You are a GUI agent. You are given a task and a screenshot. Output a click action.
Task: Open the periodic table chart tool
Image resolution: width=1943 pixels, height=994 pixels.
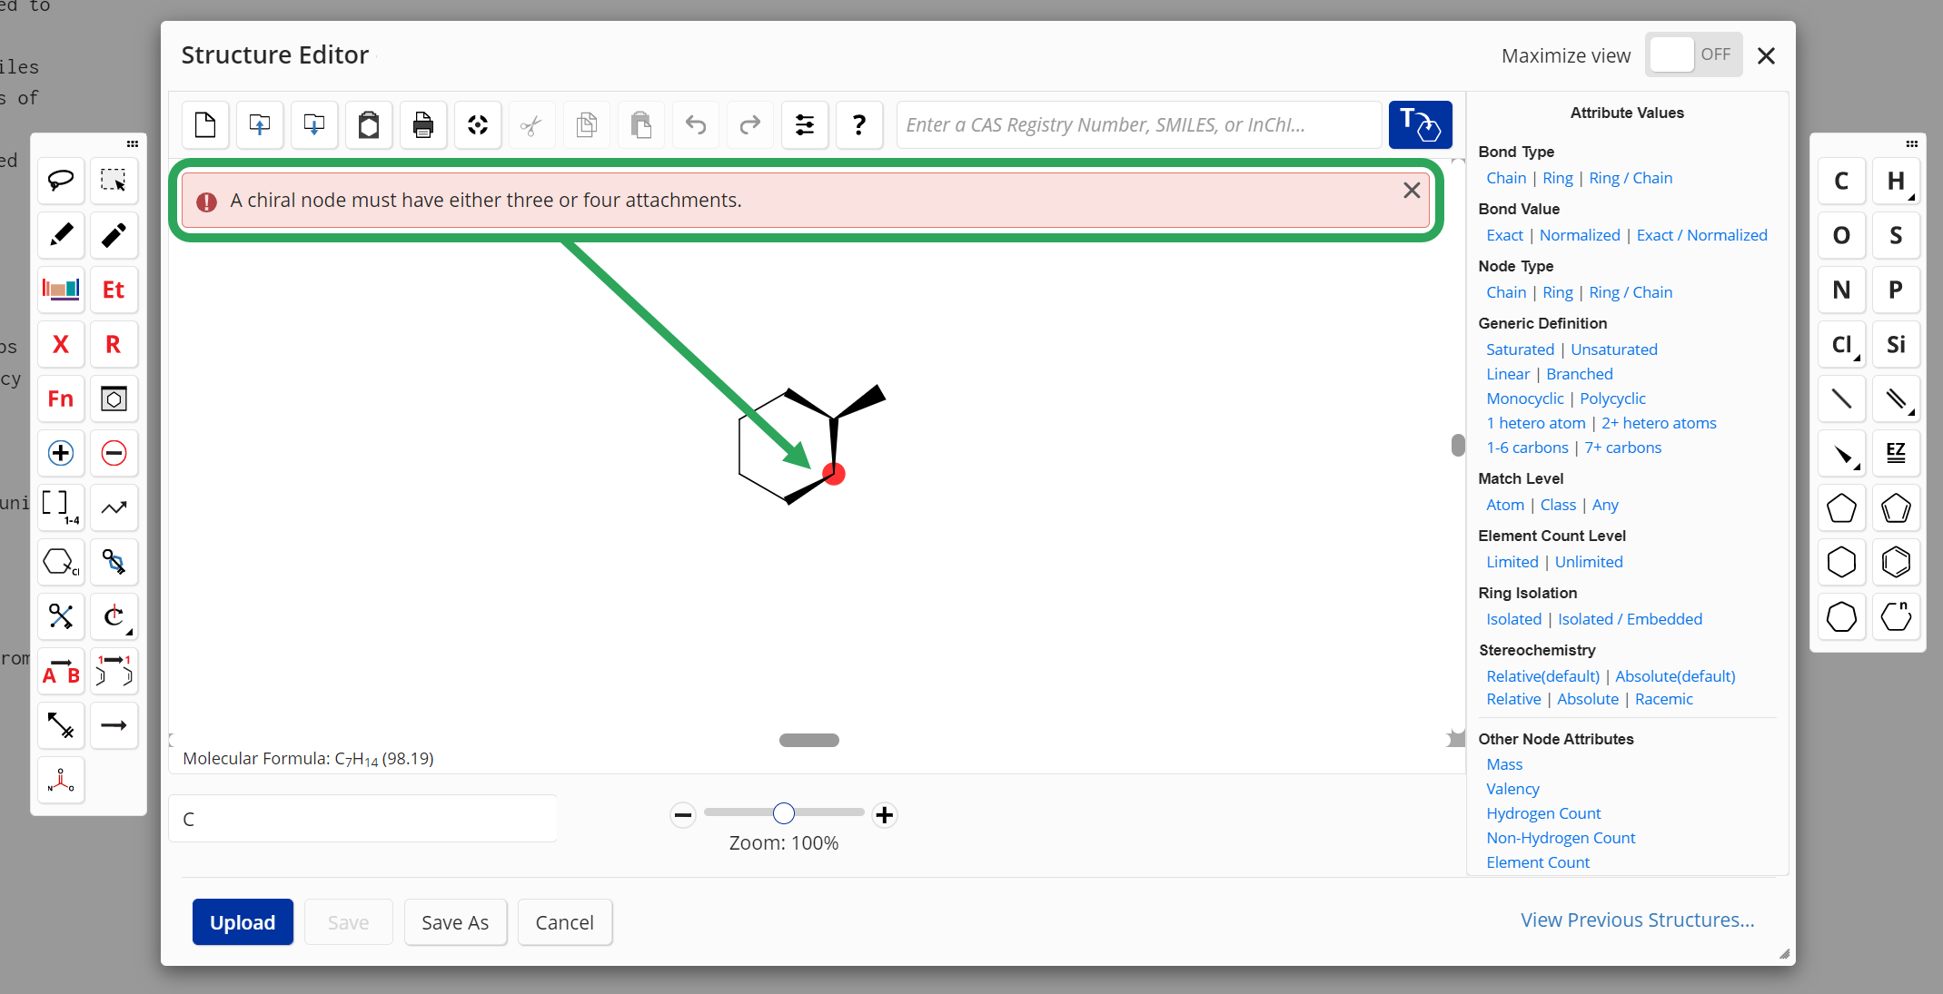61,290
